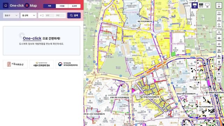Select the 일반 base map type

pos(195,6)
